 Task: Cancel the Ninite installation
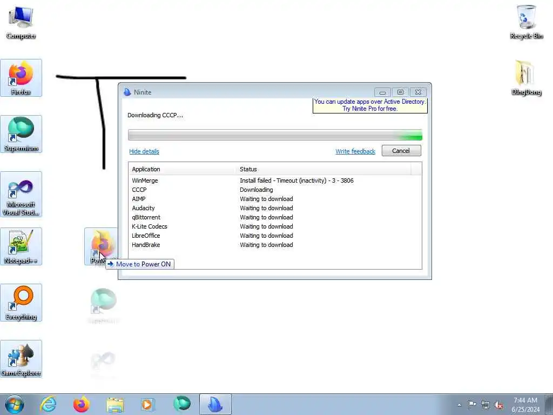(x=401, y=151)
